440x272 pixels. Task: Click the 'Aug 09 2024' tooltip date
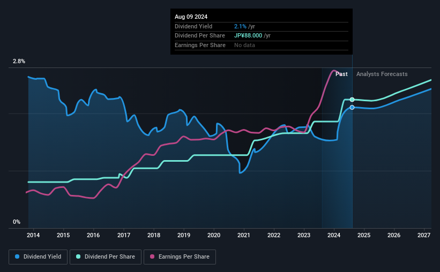[x=191, y=17]
